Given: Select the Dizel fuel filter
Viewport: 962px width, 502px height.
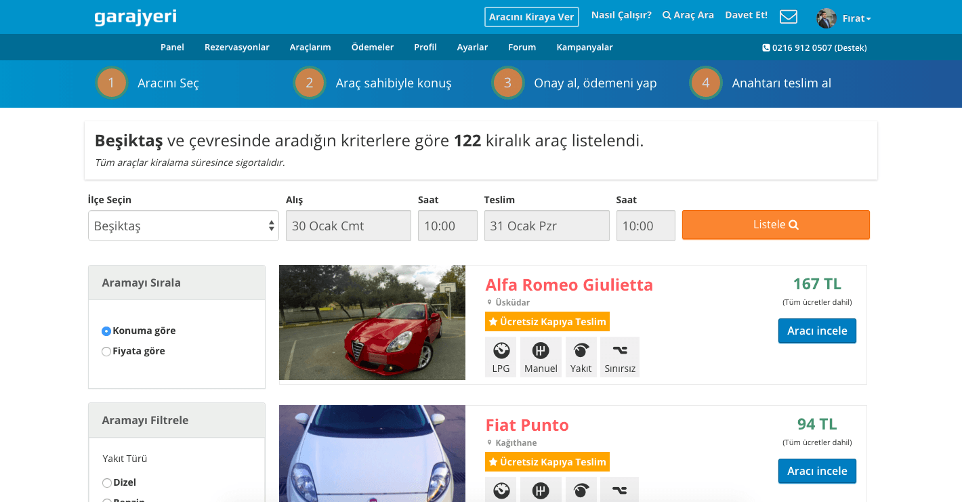Looking at the screenshot, I should 107,483.
